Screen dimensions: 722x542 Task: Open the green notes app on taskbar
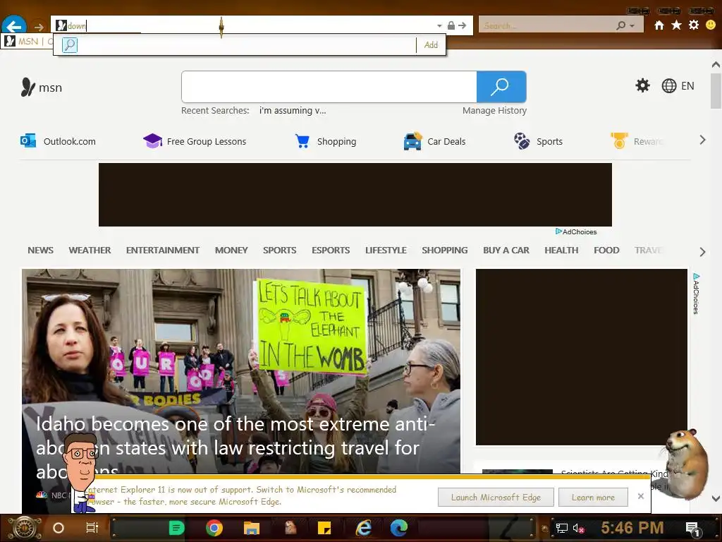(x=176, y=528)
